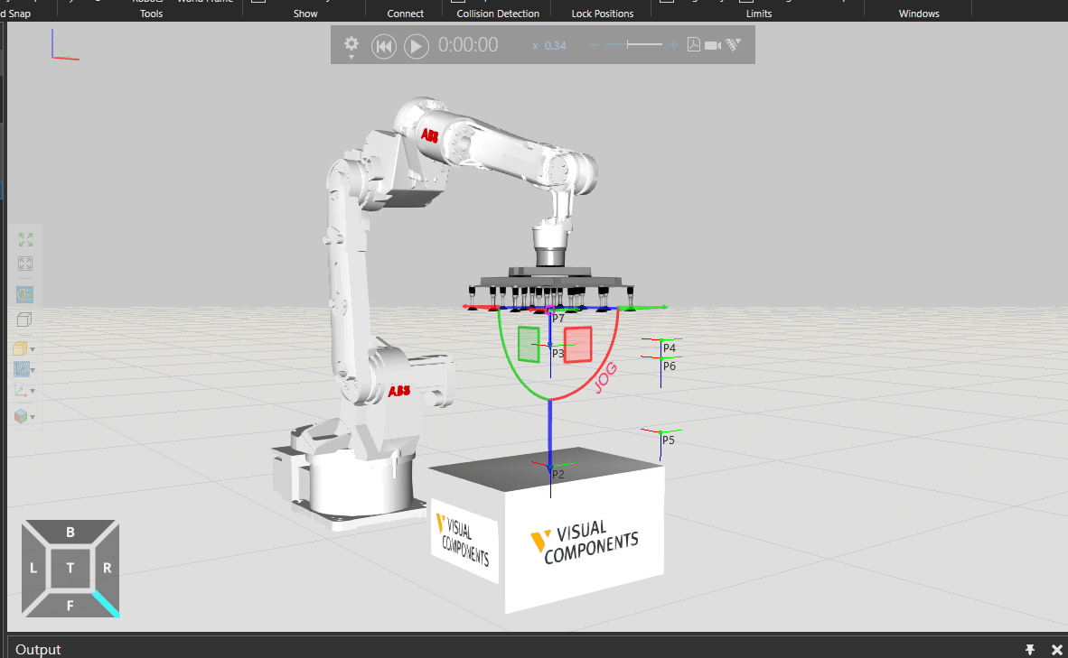Decrease simulation speed with minus button
Viewport: 1068px width, 658px height.
[x=595, y=45]
